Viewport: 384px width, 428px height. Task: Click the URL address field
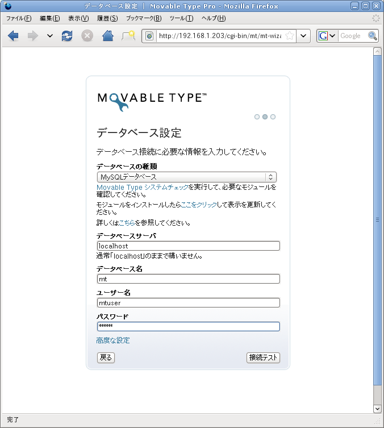tap(220, 36)
